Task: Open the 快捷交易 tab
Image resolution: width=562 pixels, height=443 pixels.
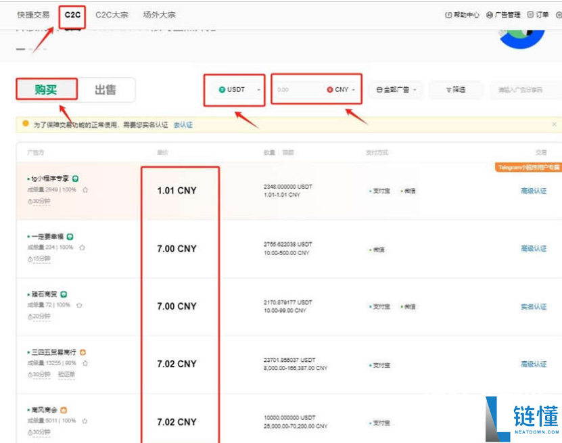Action: 33,15
